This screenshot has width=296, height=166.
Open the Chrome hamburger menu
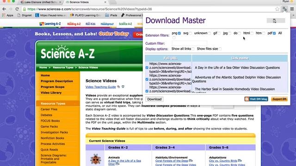coord(292,9)
